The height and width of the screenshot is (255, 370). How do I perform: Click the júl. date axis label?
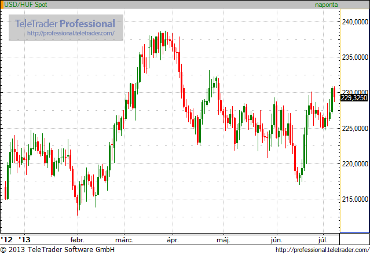(323, 240)
